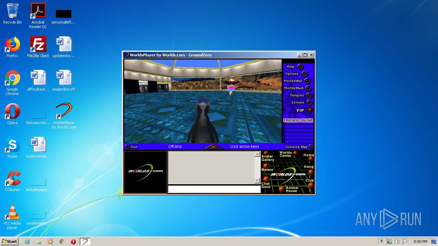
Task: Select CCleaner desktop icon
Action: [12, 181]
